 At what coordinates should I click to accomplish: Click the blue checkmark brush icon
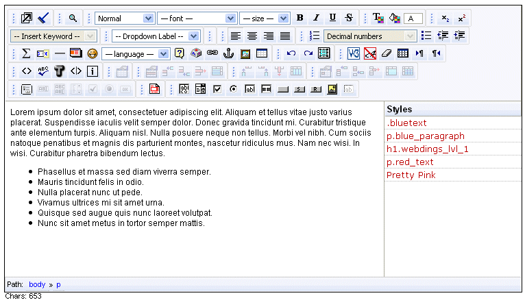tap(43, 18)
